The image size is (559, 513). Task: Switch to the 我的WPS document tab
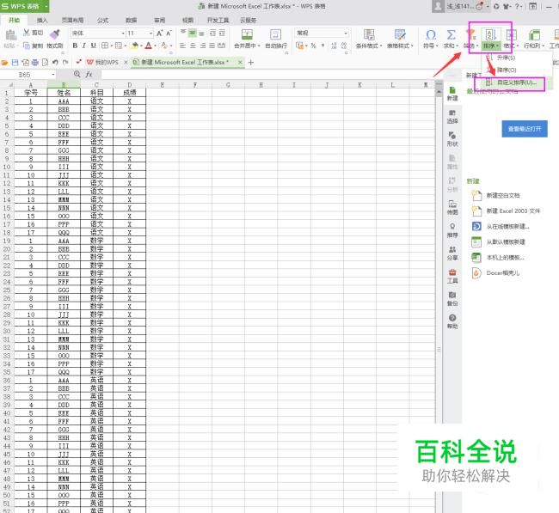107,63
